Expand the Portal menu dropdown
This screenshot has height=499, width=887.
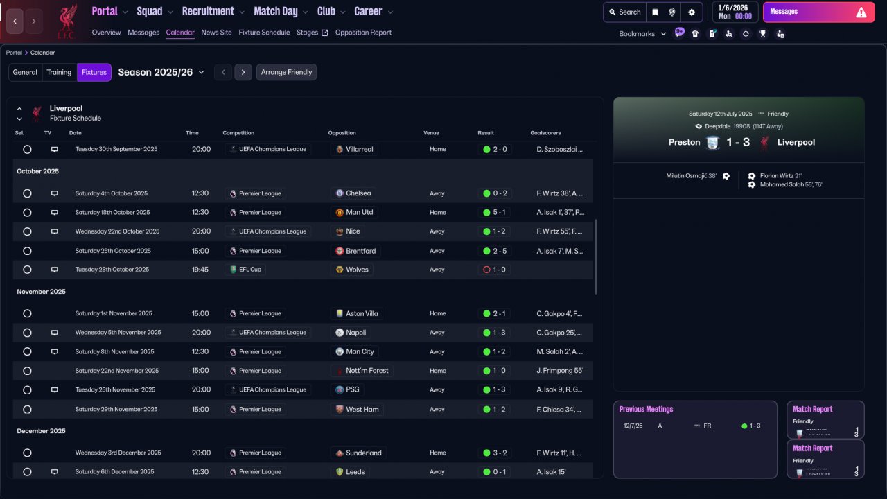point(125,12)
